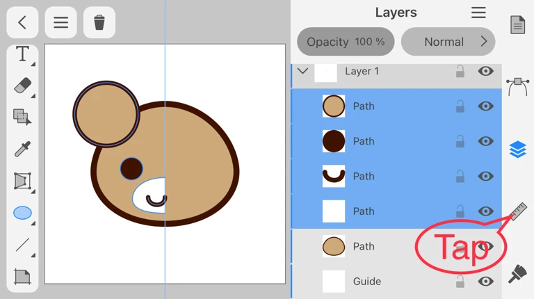Hide the Guide layer
The width and height of the screenshot is (534, 299).
coord(485,282)
